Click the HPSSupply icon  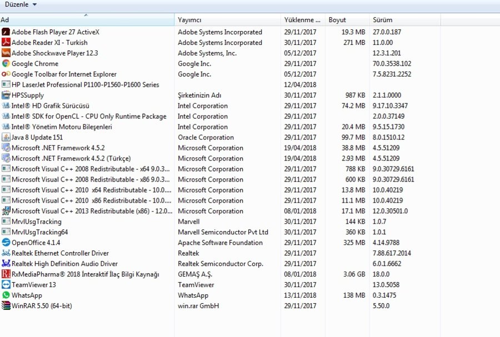pyautogui.click(x=6, y=95)
